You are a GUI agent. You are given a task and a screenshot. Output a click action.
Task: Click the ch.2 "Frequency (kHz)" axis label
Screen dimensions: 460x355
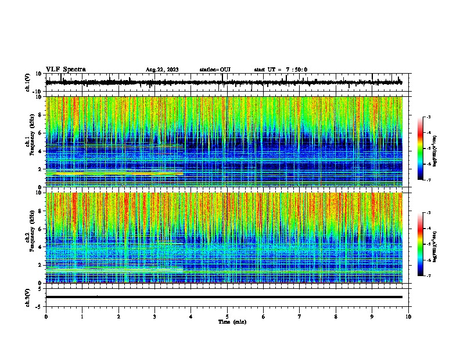coord(32,231)
